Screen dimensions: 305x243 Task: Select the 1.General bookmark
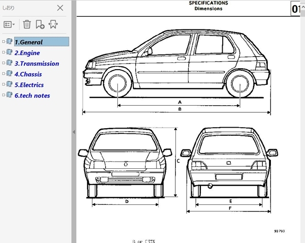click(28, 42)
